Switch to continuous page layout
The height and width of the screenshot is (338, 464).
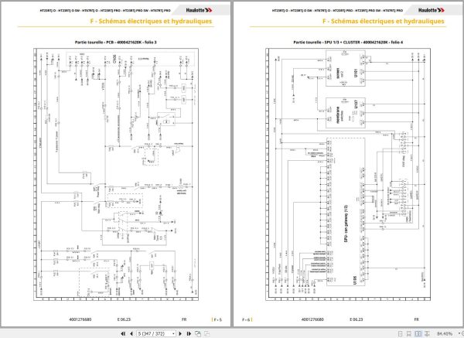pos(408,333)
